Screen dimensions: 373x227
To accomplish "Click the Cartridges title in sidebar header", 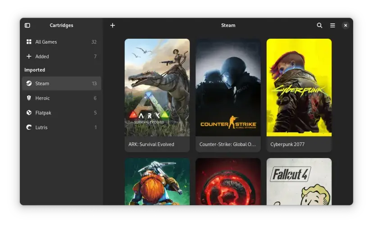I will coord(61,25).
